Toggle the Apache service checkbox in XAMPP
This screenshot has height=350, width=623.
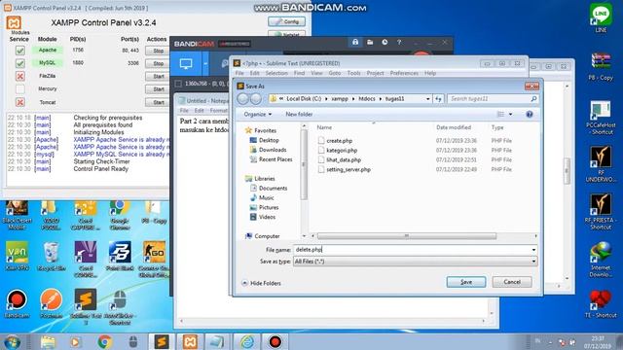[x=19, y=51]
